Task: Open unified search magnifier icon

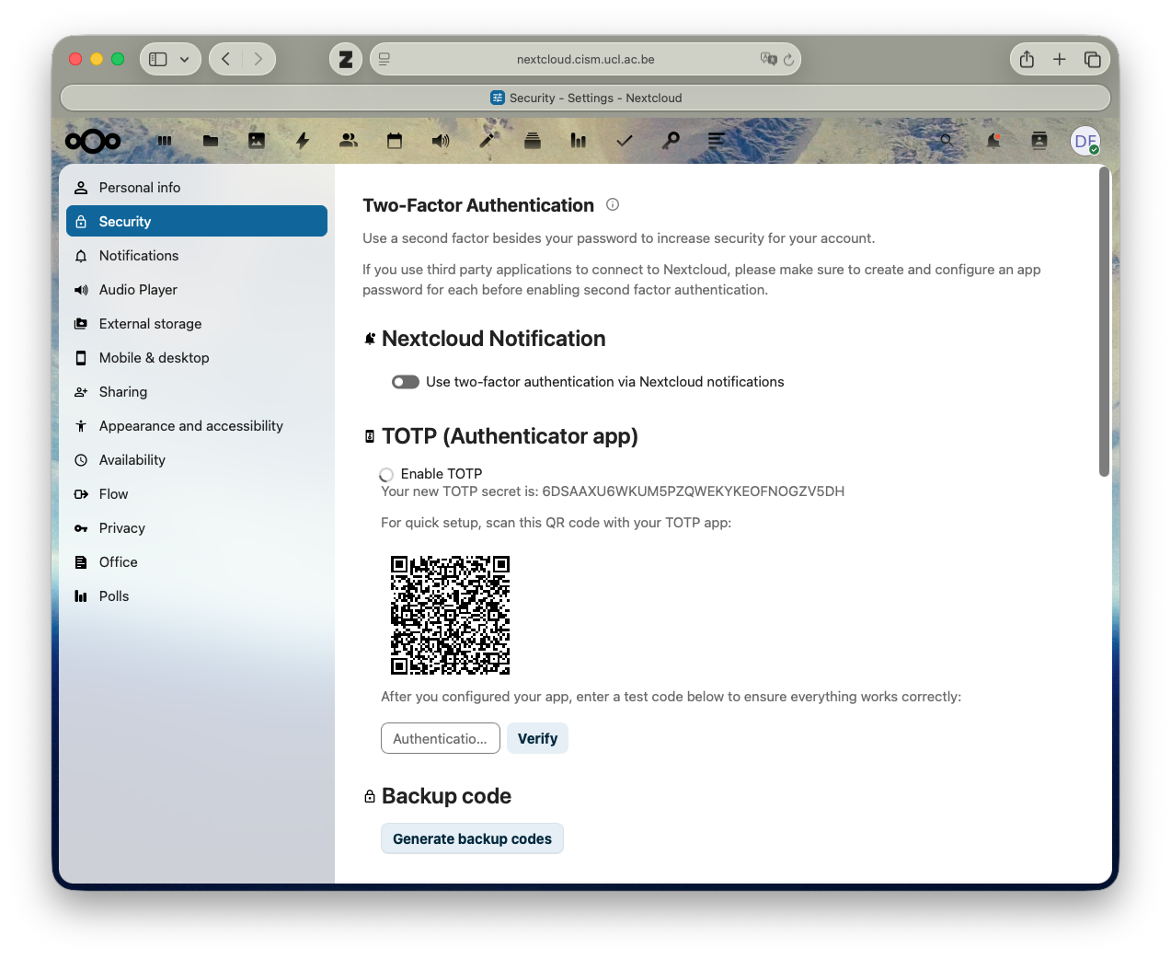Action: click(x=947, y=141)
